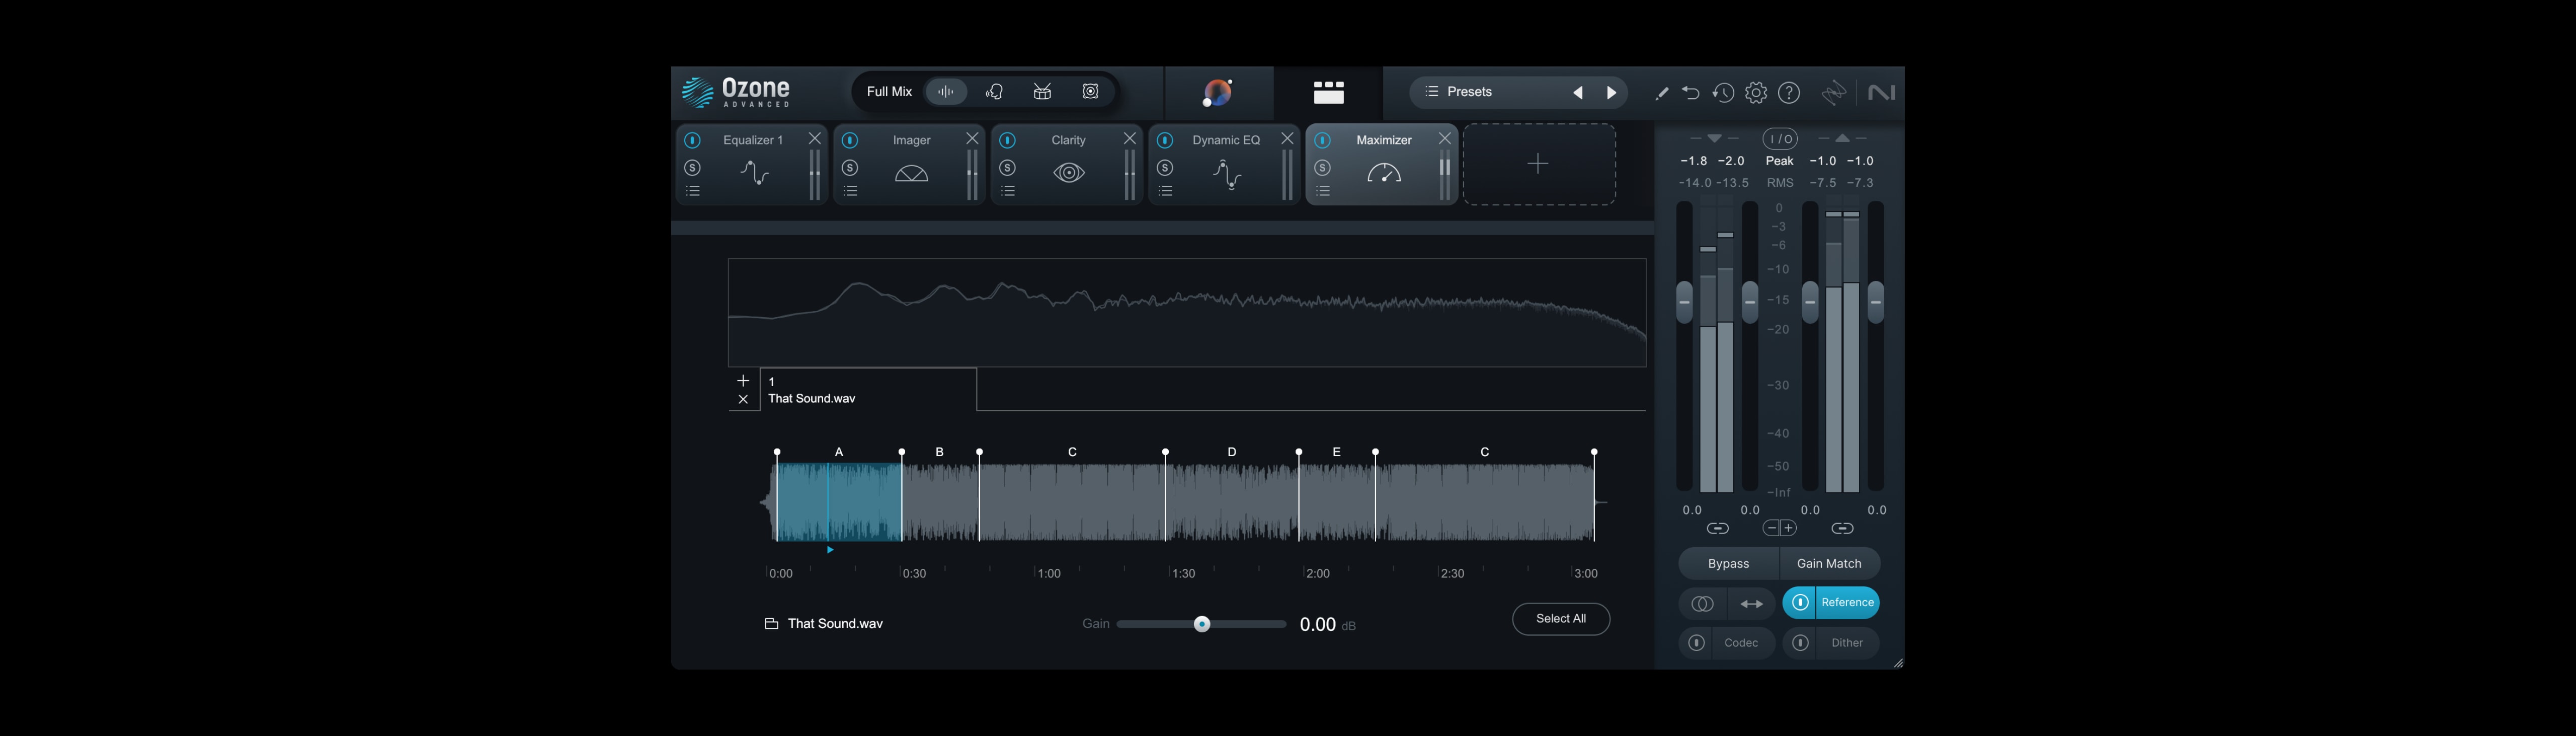Open the undo history clock
The height and width of the screenshot is (736, 2576).
pyautogui.click(x=1722, y=93)
